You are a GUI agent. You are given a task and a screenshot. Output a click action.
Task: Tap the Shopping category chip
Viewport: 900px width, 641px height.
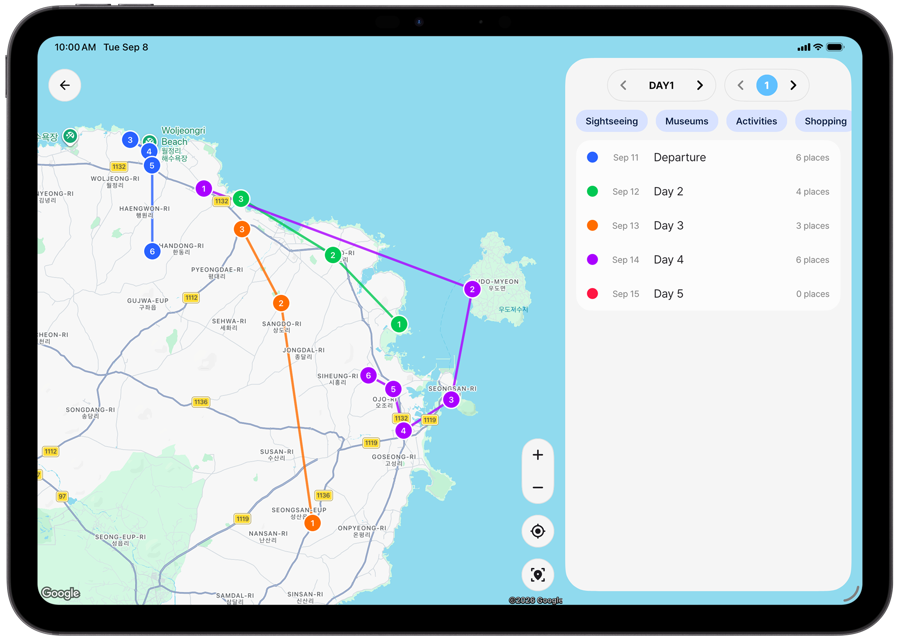pos(825,121)
